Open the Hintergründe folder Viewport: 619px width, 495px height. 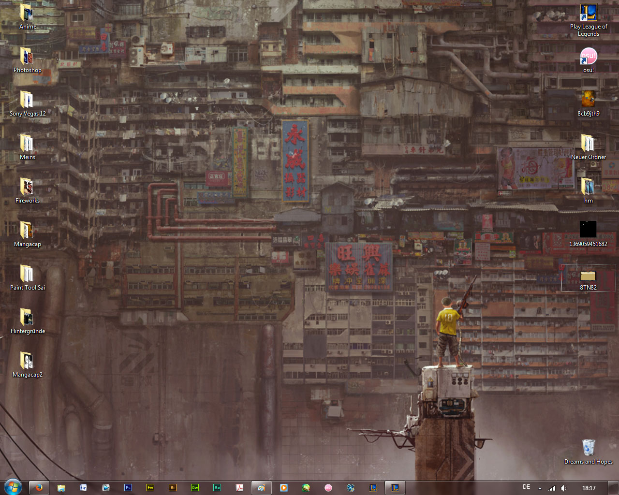tap(27, 321)
